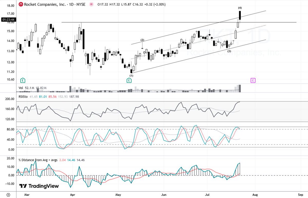Viewport: 308px width, 198px height.
Task: Click the volume average value 15.82M
Action: [x=41, y=88]
